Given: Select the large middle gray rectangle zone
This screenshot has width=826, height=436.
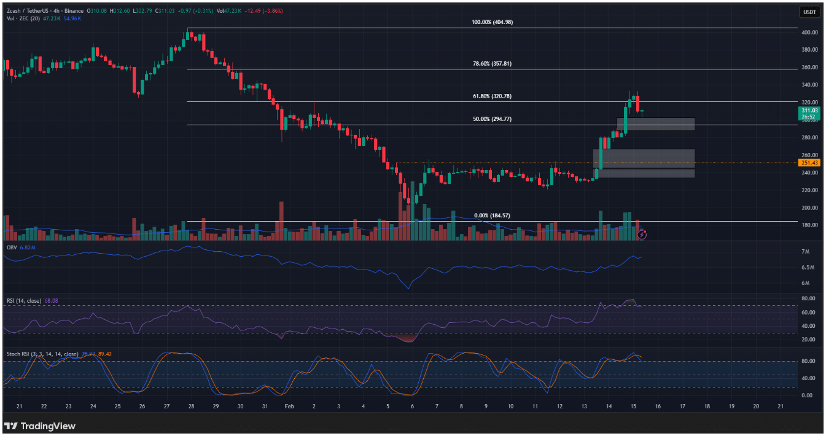Looking at the screenshot, I should (644, 158).
